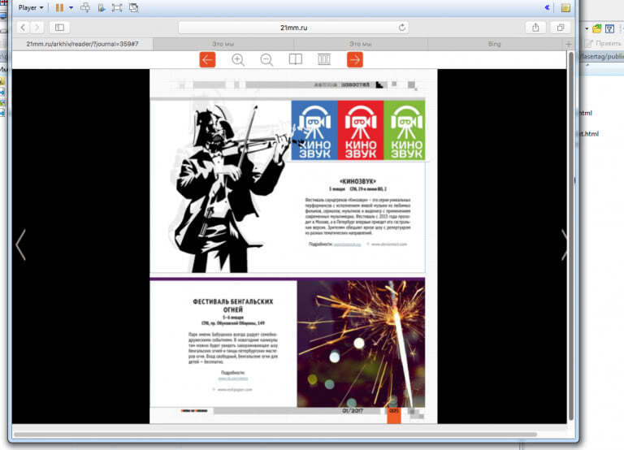This screenshot has width=624, height=450.
Task: Click the large right chevron on black area
Action: pyautogui.click(x=563, y=244)
